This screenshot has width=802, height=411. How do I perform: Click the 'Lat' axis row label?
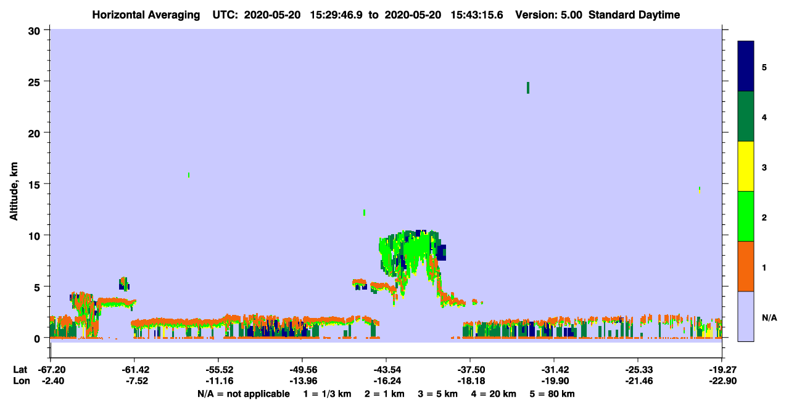pyautogui.click(x=20, y=370)
